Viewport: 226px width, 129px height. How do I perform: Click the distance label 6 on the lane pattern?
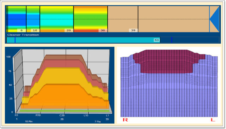click(22, 30)
